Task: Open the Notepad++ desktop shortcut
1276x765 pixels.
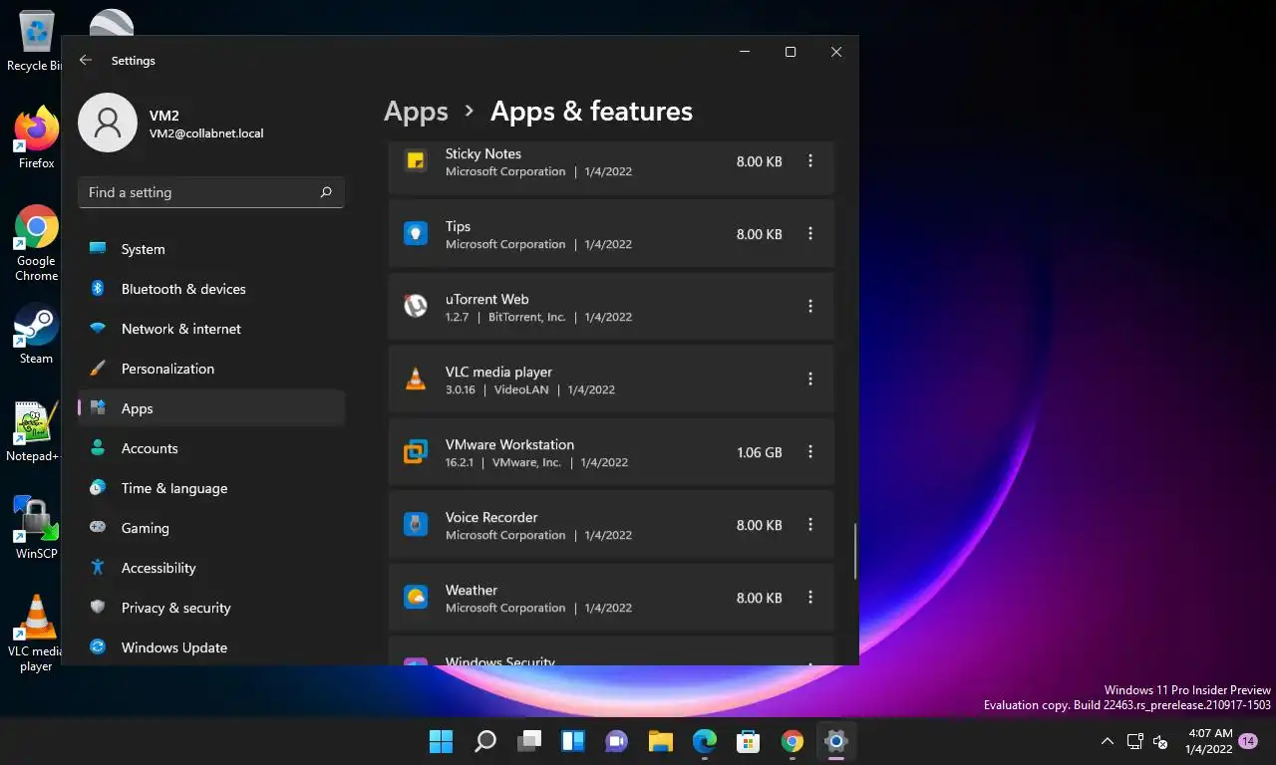Action: tap(36, 431)
